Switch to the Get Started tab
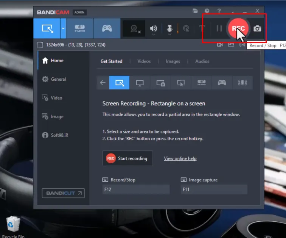Screen dimensions: 286x238 (x=112, y=61)
